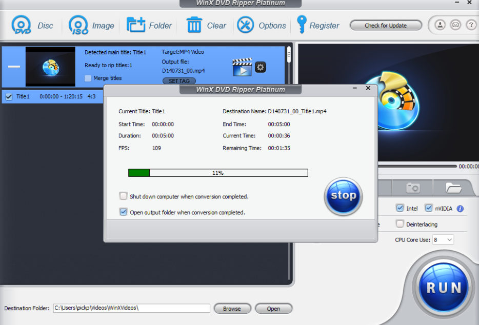The width and height of the screenshot is (479, 325).
Task: Enable Deinterlacing option
Action: 400,224
